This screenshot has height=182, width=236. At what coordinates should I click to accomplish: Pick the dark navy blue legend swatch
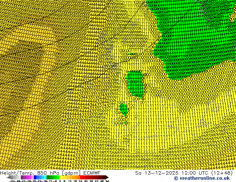(35, 177)
